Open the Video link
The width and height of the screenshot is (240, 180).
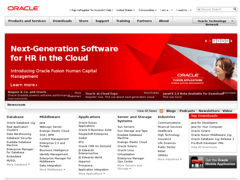(x=227, y=111)
